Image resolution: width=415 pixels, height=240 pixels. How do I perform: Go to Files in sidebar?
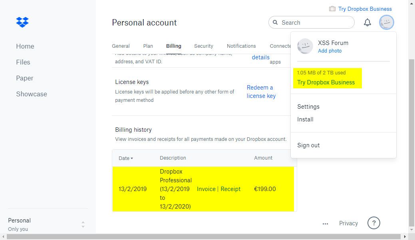tap(23, 62)
